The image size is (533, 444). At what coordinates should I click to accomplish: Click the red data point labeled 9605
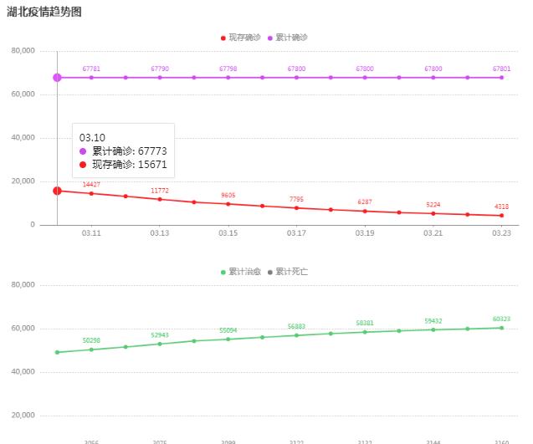[x=228, y=204]
